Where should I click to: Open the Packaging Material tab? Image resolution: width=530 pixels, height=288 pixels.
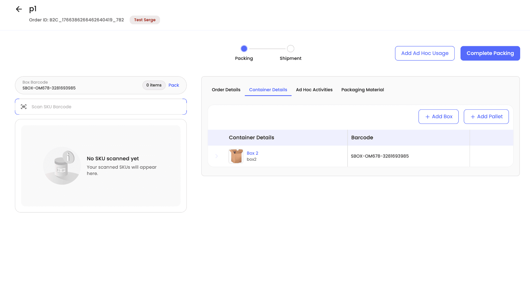click(362, 90)
